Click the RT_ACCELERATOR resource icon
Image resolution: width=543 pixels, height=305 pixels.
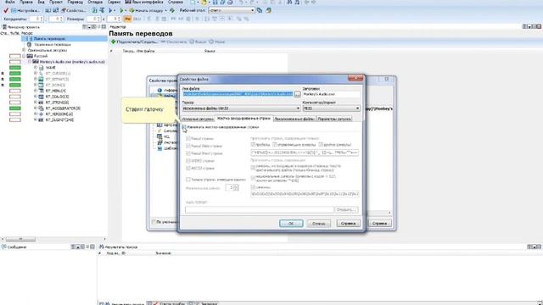42,108
